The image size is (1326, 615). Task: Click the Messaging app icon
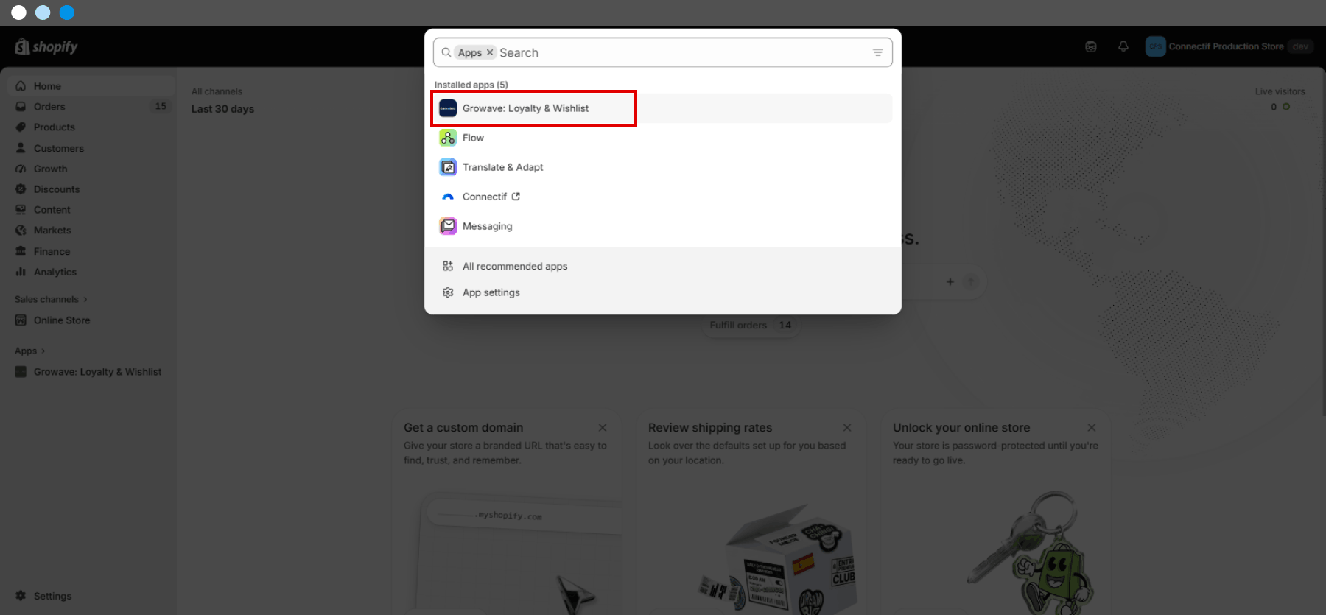pos(448,226)
